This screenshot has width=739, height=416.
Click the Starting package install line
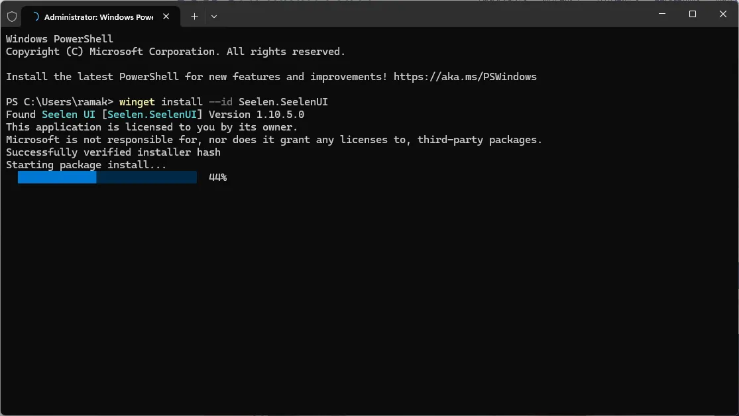pos(86,165)
